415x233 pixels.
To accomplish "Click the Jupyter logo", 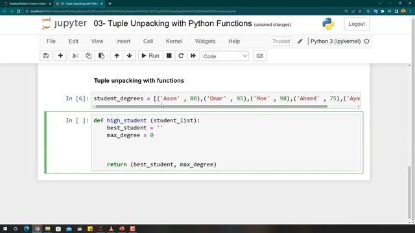I will [64, 24].
